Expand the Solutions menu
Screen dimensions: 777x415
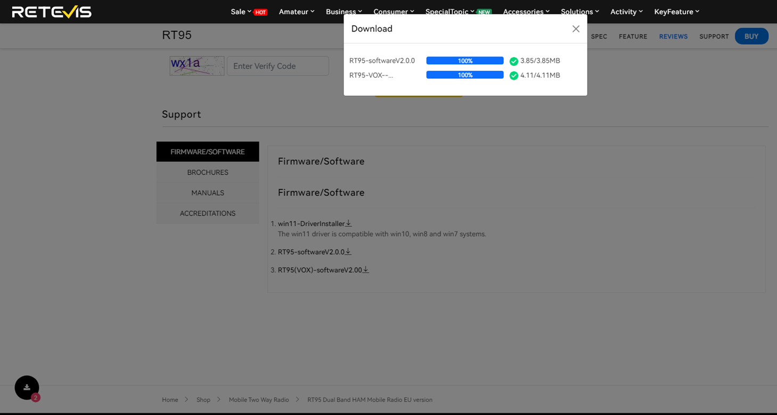(x=580, y=12)
